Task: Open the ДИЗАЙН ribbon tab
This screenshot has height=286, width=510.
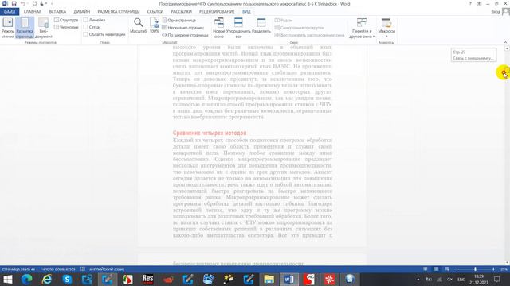Action: click(x=81, y=12)
